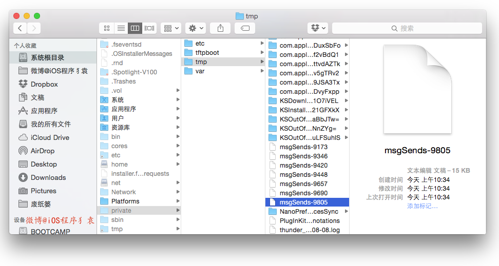This screenshot has width=499, height=266.
Task: Select the 资源库 folder icon
Action: [x=104, y=128]
